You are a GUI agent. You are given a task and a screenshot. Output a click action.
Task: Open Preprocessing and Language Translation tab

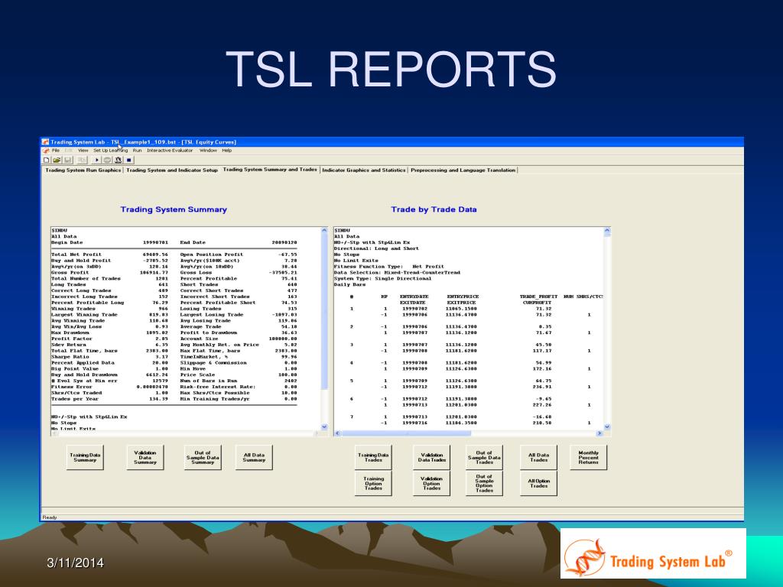coord(463,170)
